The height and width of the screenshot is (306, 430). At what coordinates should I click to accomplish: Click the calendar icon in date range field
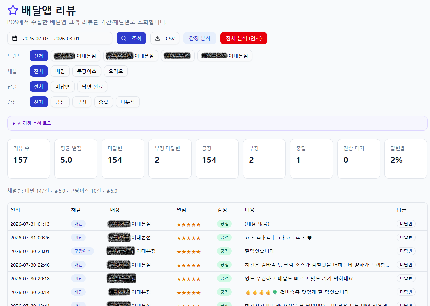coord(15,39)
